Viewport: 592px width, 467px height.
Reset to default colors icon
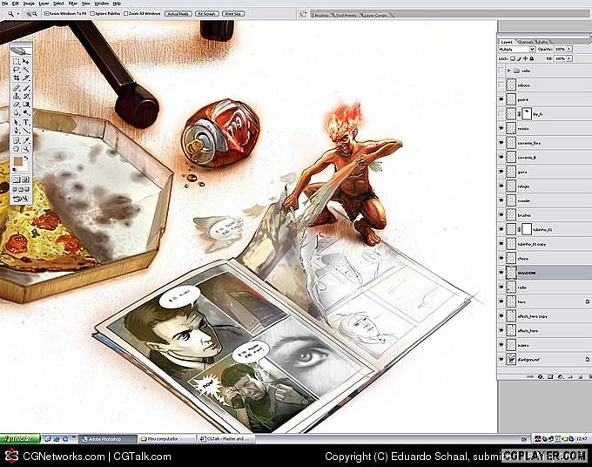[15, 170]
